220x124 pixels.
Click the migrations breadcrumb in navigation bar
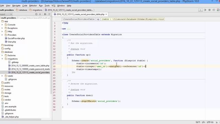36,10
